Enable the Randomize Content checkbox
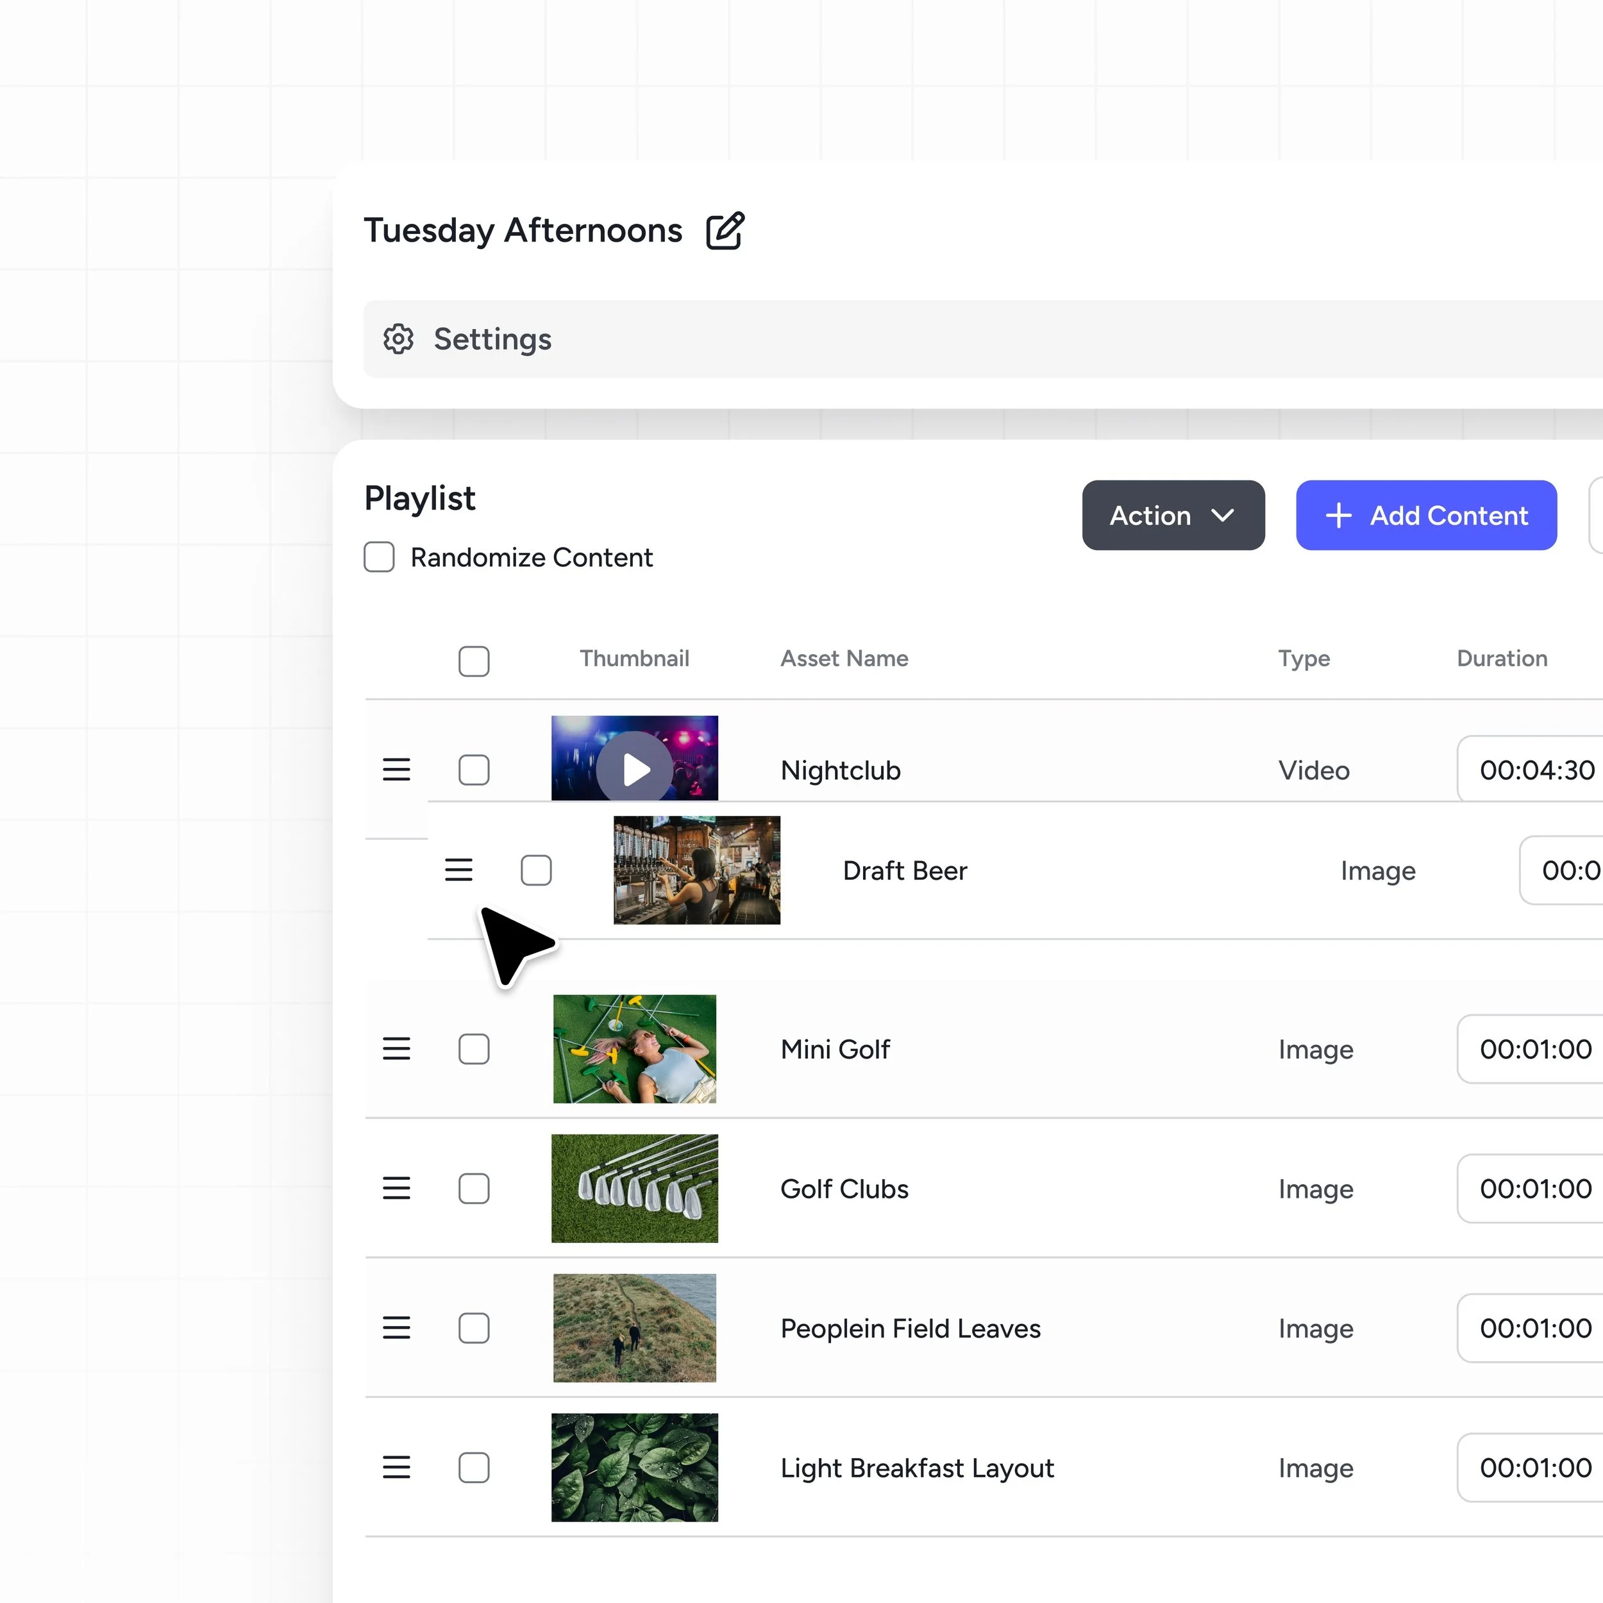The width and height of the screenshot is (1603, 1603). click(379, 558)
